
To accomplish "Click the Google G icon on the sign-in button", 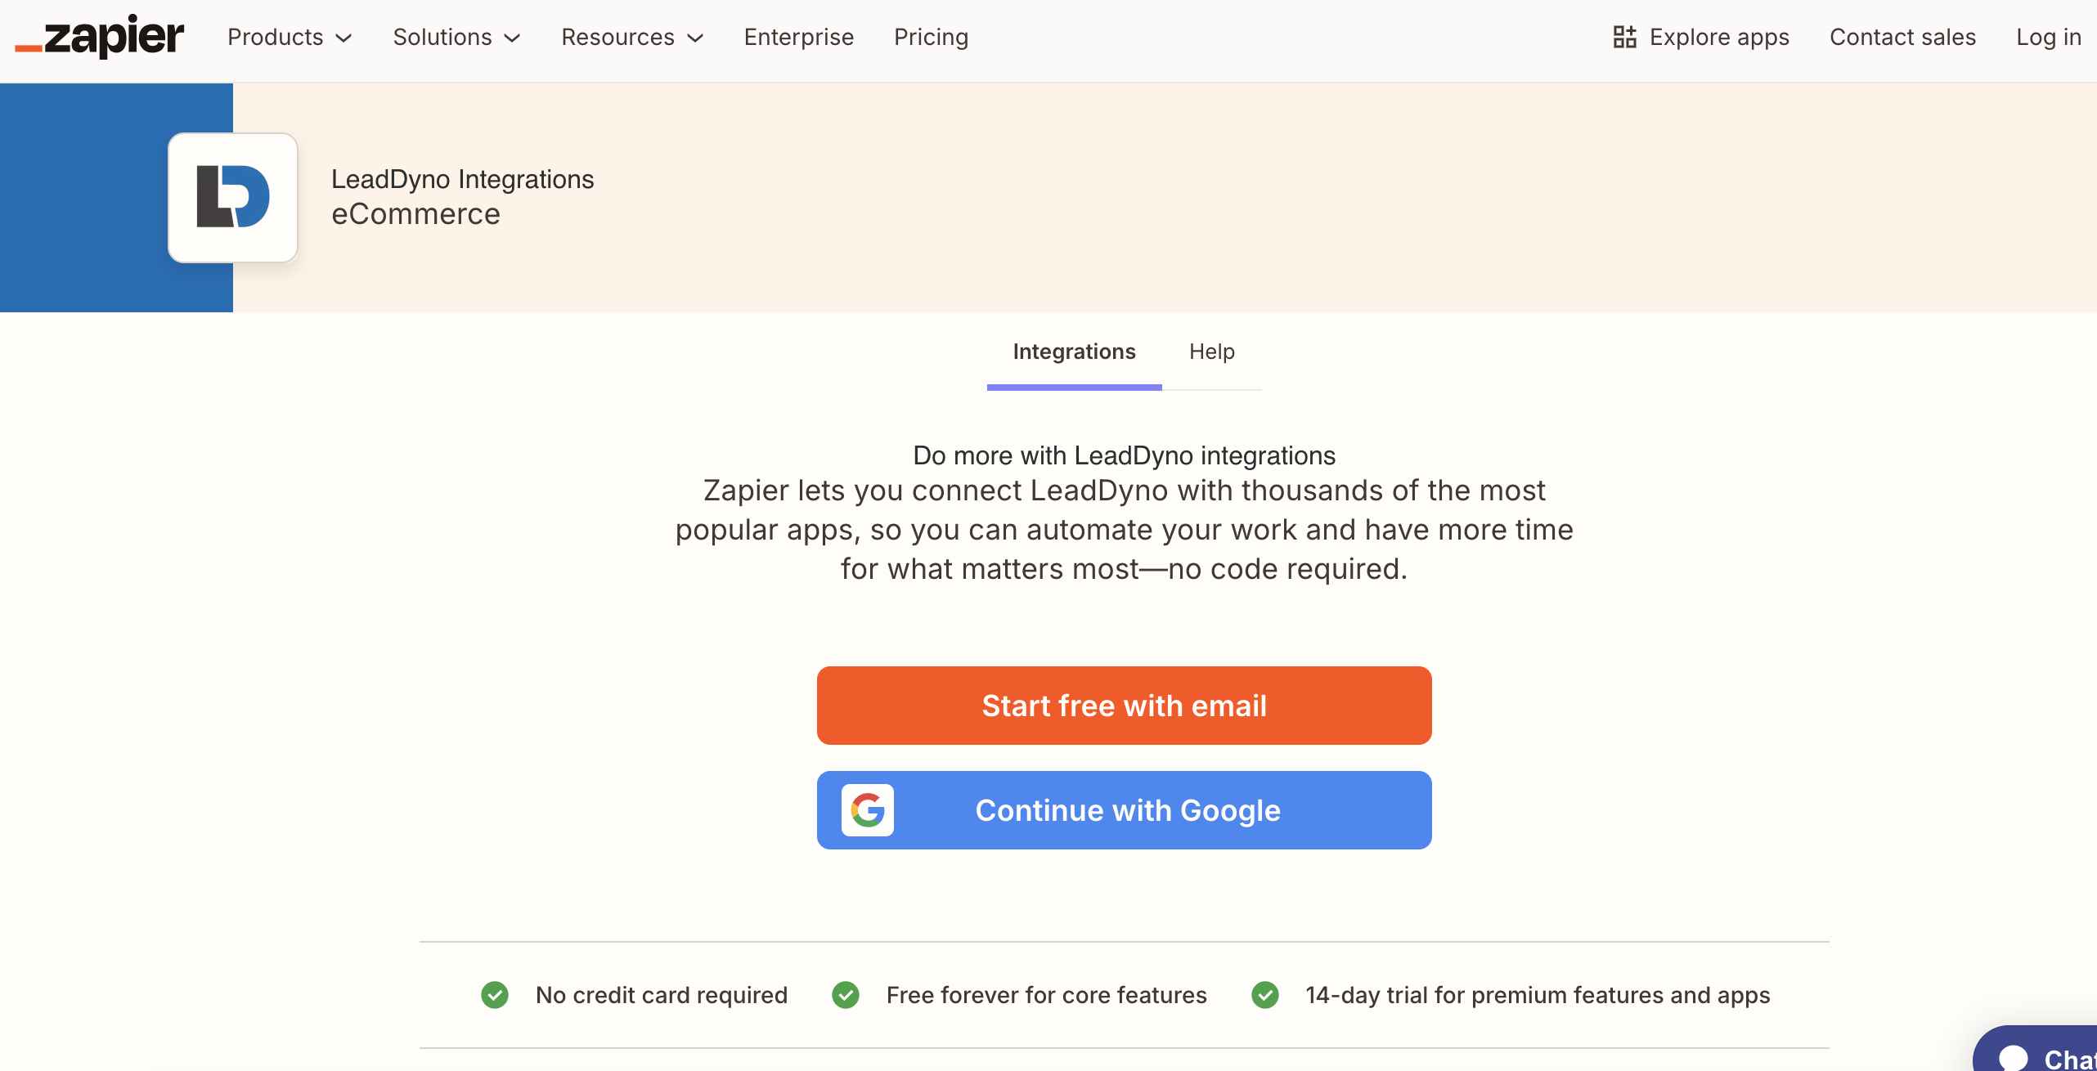I will [869, 810].
